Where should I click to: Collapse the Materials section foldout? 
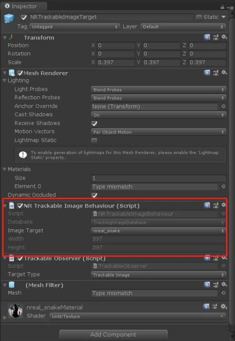click(5, 169)
